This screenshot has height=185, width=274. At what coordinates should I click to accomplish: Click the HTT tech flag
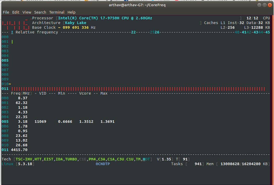(x=38, y=159)
